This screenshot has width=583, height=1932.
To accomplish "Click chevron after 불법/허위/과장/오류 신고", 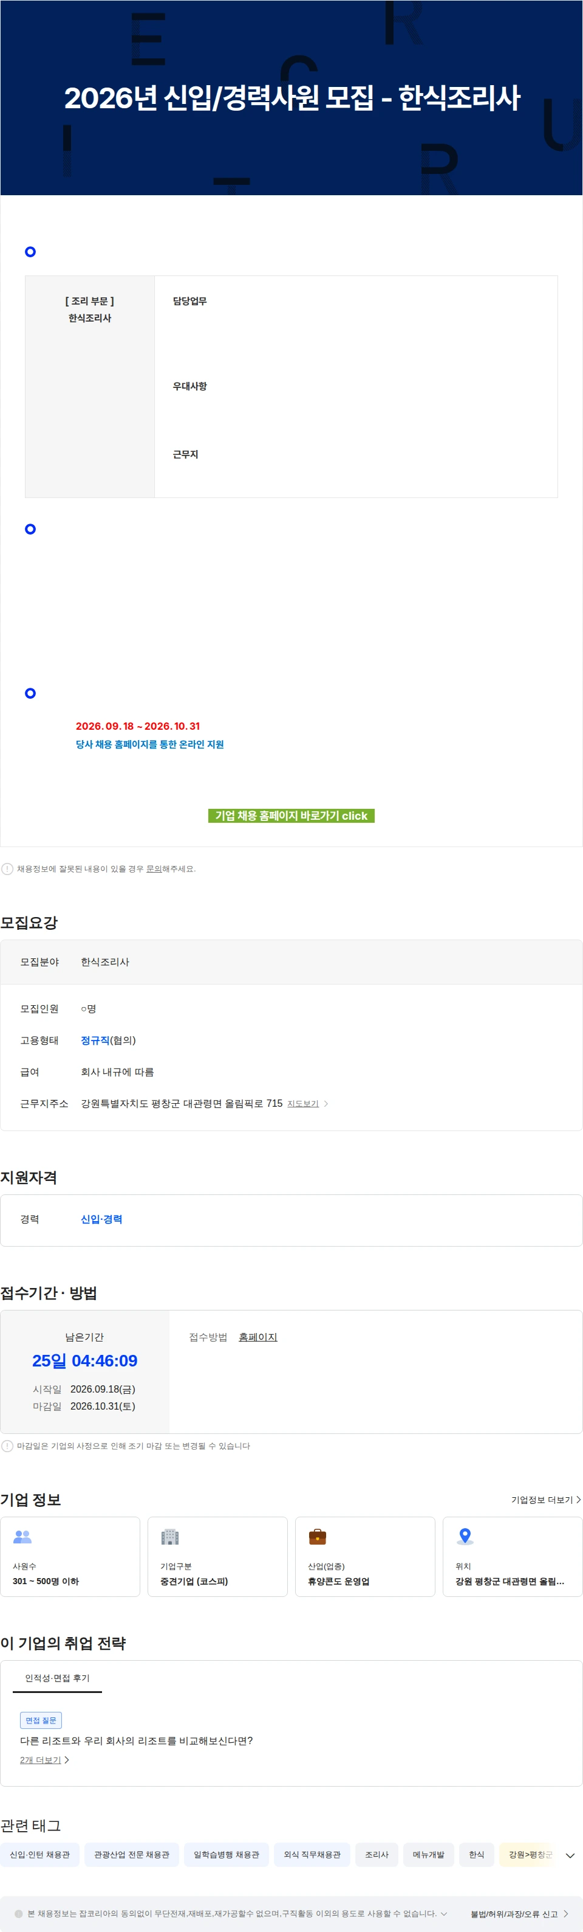I will click(x=566, y=1913).
